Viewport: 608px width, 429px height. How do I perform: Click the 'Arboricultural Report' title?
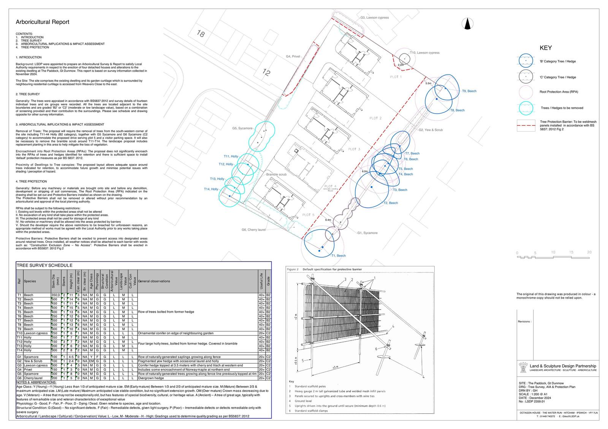[42, 22]
